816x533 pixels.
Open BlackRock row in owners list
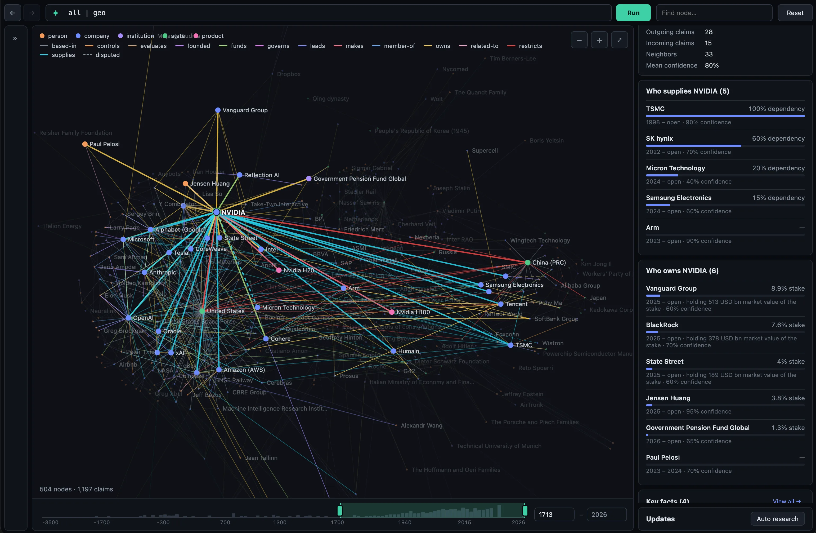[x=725, y=335]
